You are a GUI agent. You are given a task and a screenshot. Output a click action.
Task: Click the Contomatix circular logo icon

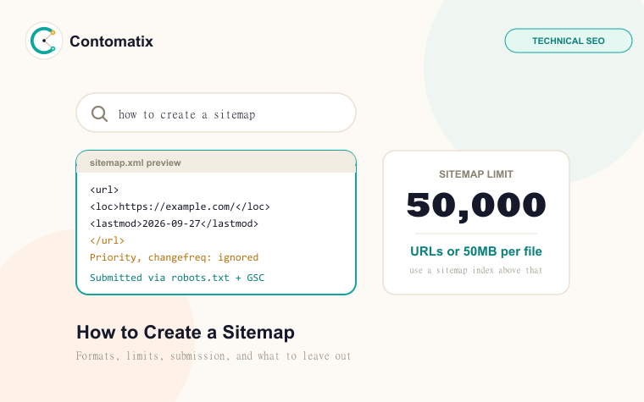[x=44, y=41]
